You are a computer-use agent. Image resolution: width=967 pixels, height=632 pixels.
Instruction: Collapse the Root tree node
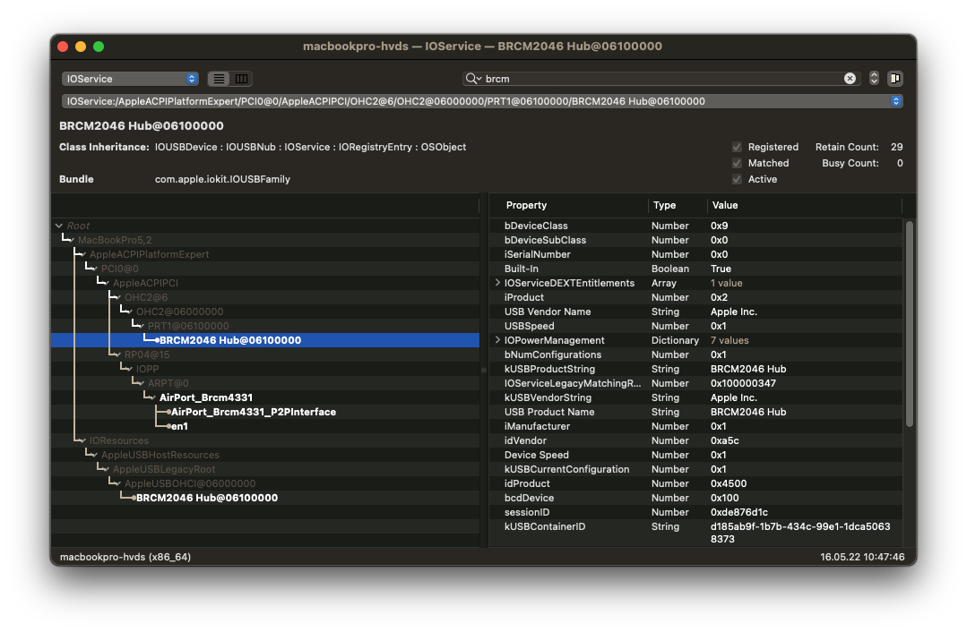tap(59, 226)
